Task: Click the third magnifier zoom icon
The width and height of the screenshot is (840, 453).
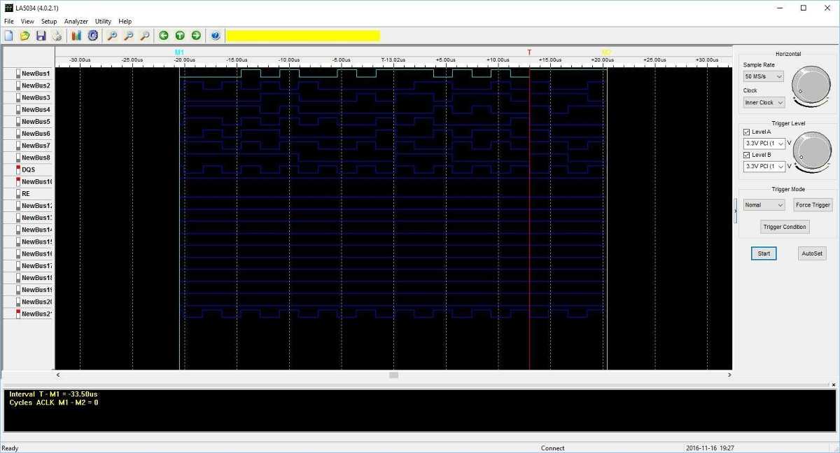Action: point(144,36)
